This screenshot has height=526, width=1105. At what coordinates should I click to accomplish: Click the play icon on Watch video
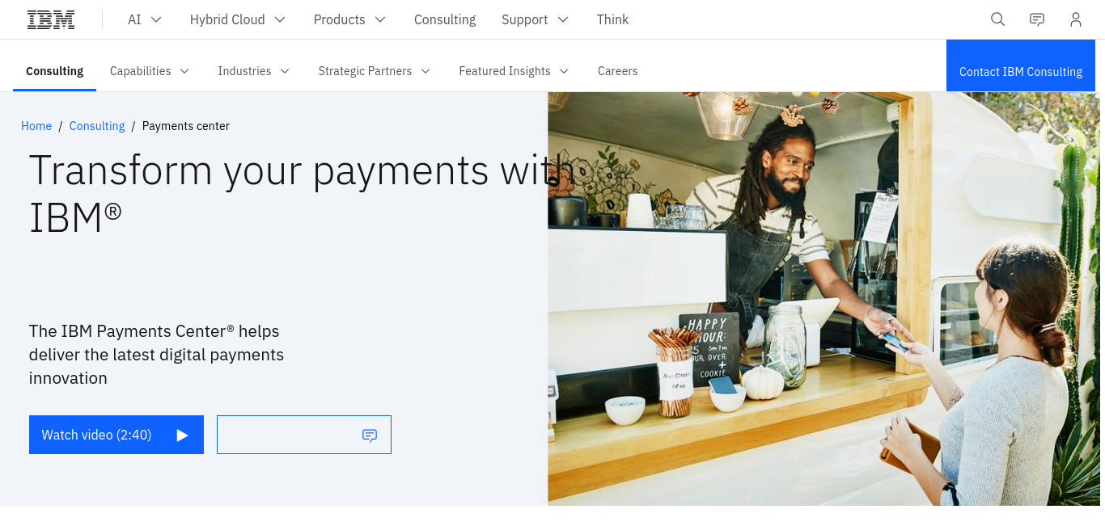tap(182, 436)
